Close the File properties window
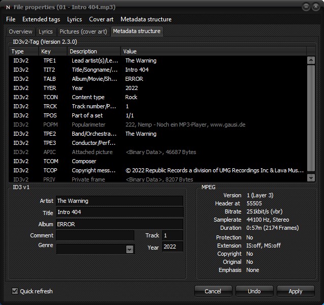The height and width of the screenshot is (305, 324). pyautogui.click(x=316, y=7)
